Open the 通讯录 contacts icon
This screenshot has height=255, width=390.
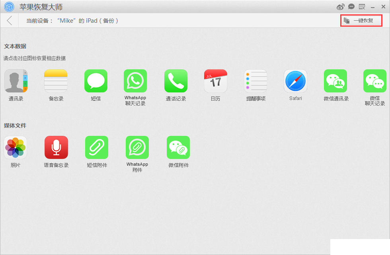pos(16,81)
